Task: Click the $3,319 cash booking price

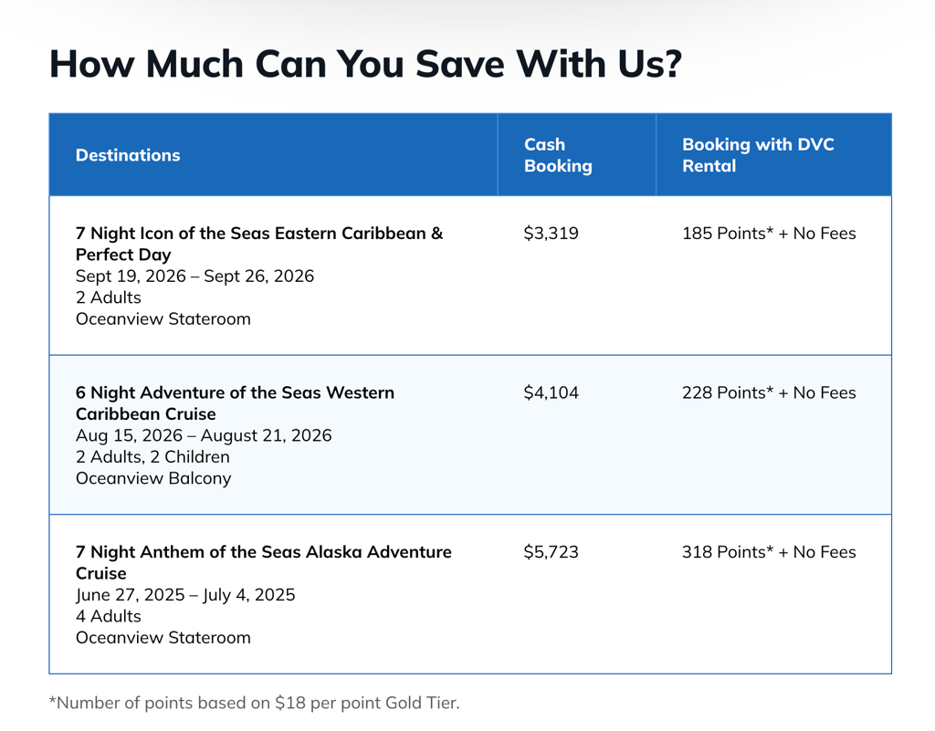Action: click(x=551, y=234)
